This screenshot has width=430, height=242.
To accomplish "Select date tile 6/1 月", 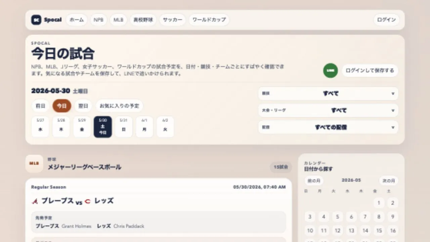I will pyautogui.click(x=144, y=127).
